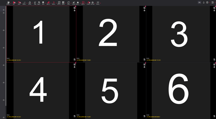
Task: Expand the Pan tool dropdown arrow
Action: [x=16, y=3]
